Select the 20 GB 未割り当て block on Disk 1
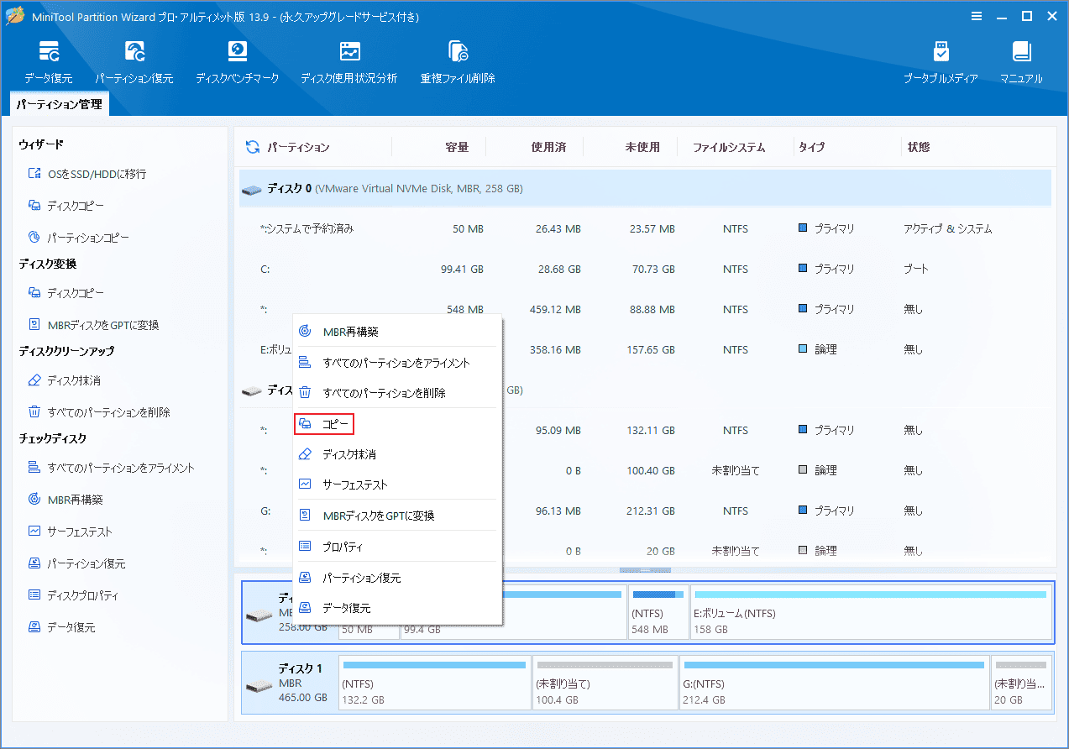 point(1021,684)
